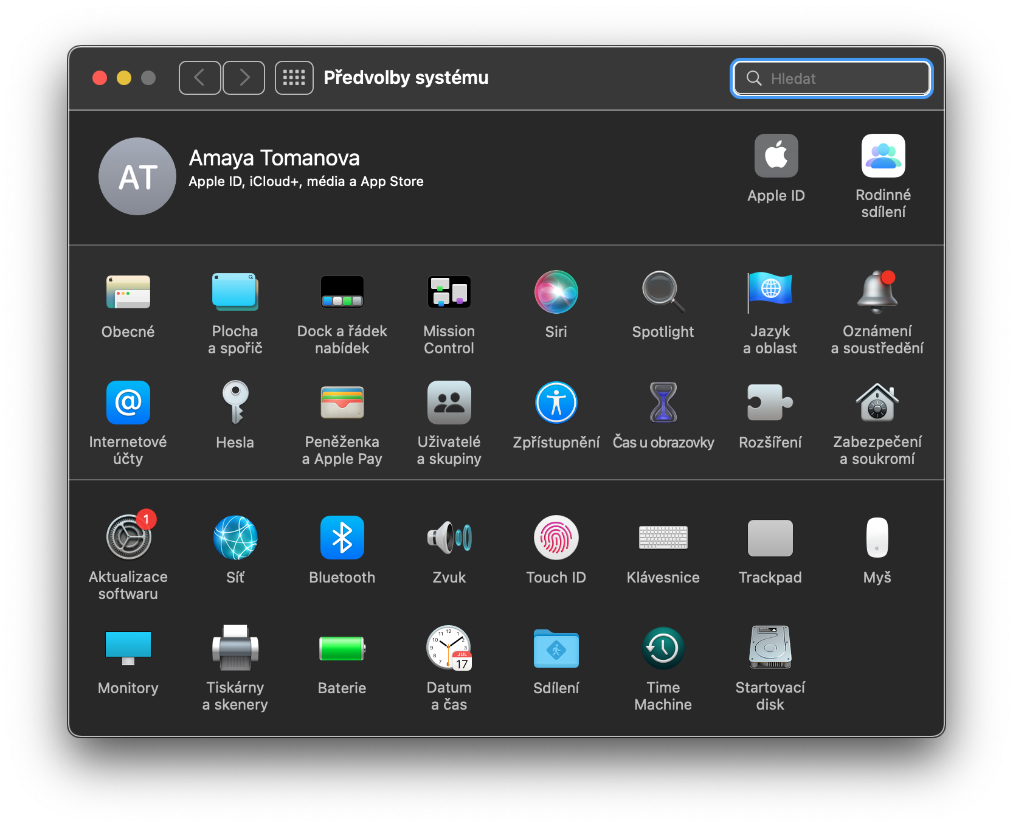Click 'Apple ID, iCloud+, média a App Store' text
Screen dimensions: 1013x827
point(306,182)
